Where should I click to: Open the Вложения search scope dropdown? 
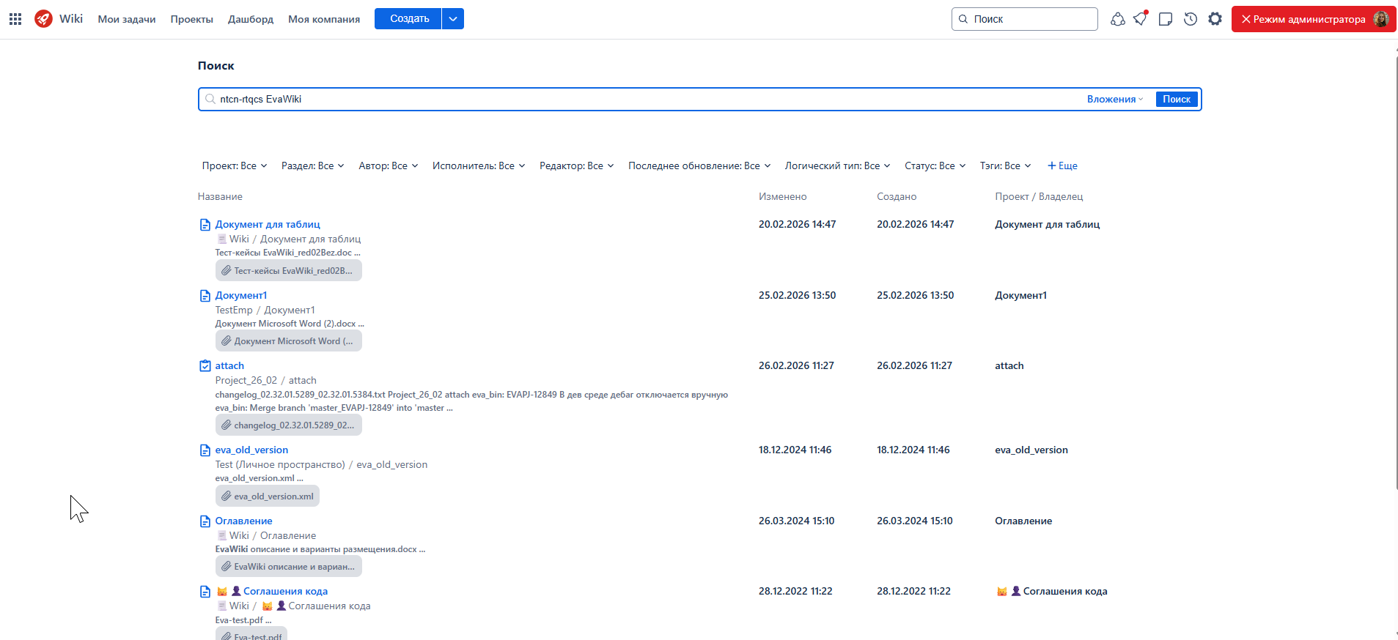point(1114,100)
